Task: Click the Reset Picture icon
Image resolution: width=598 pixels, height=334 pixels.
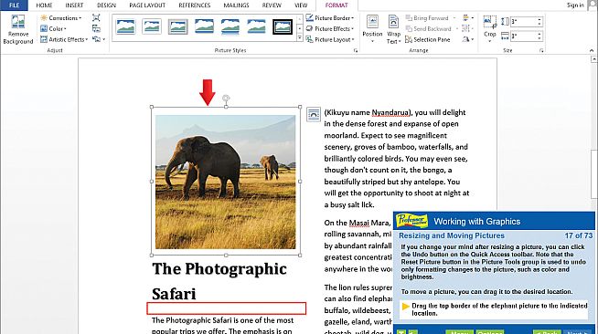Action: [x=96, y=39]
